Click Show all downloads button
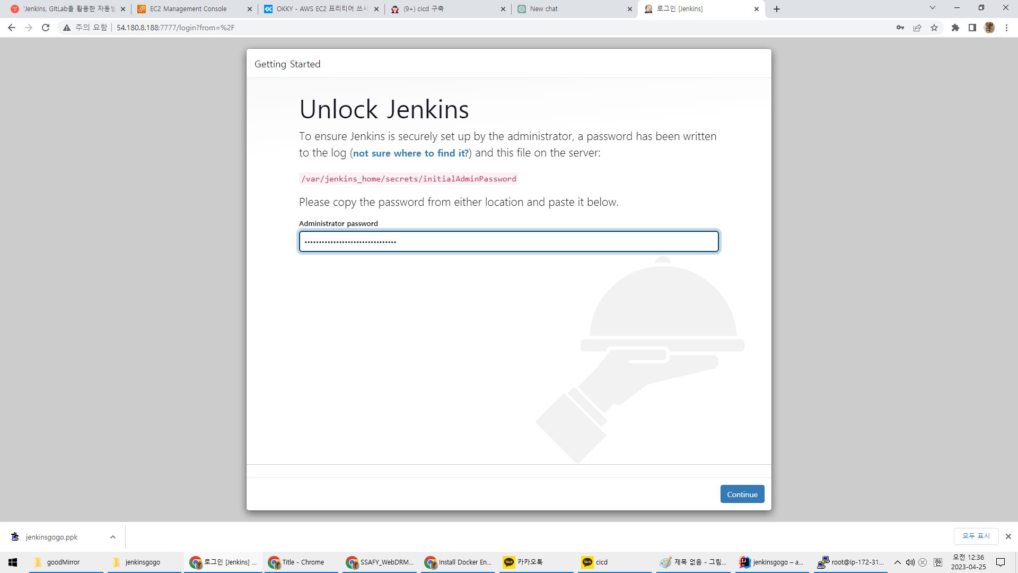 [976, 536]
